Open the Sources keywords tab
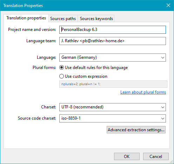The width and height of the screenshot is (174, 164). 96,19
